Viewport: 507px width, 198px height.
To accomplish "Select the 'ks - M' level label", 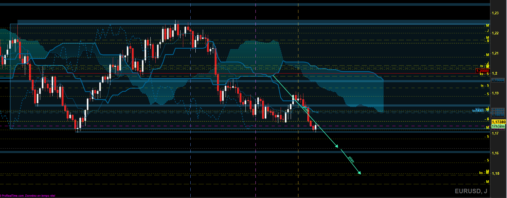I will (x=484, y=173).
